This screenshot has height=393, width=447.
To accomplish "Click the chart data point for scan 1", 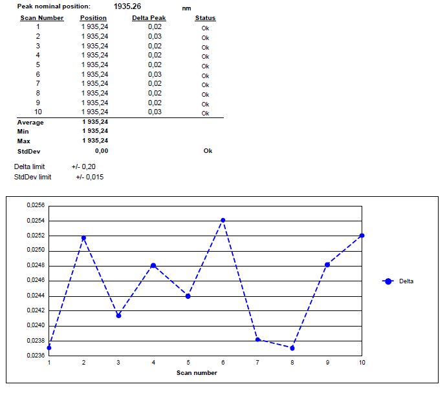I will coord(49,348).
